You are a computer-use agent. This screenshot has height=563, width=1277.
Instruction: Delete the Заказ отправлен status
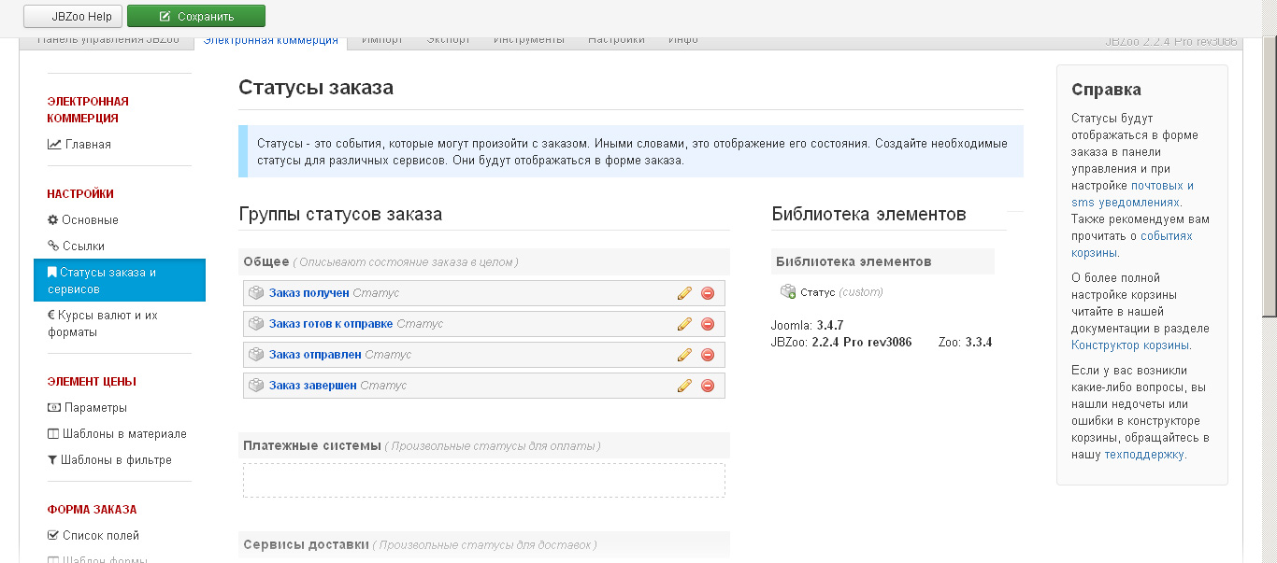pyautogui.click(x=708, y=355)
